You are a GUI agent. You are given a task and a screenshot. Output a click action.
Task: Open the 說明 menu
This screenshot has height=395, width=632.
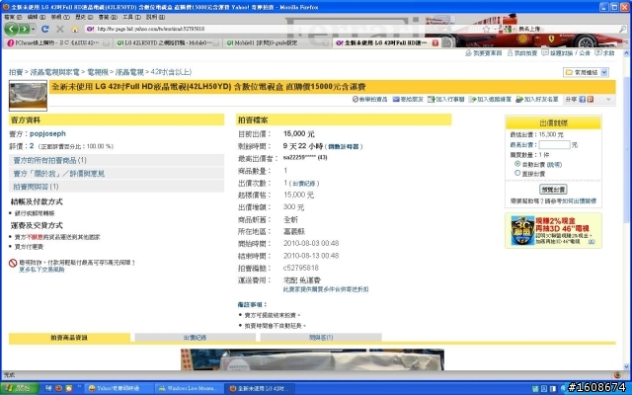point(156,18)
